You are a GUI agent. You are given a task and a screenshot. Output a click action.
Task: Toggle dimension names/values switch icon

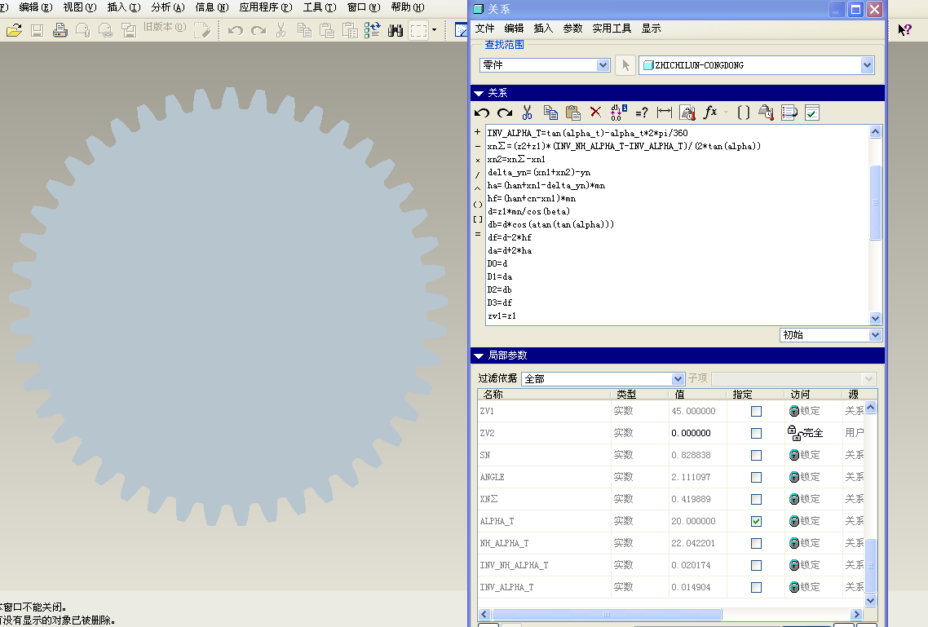point(618,113)
